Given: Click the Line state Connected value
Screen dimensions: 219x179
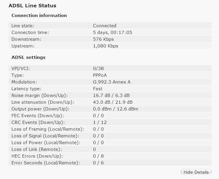Looking at the screenshot, I should [105, 26].
